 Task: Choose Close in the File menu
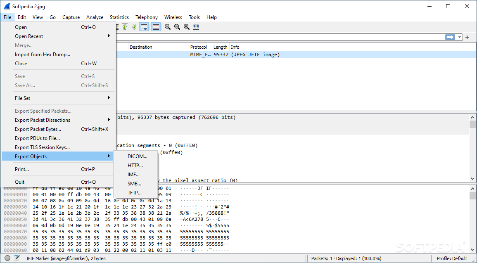pyautogui.click(x=58, y=64)
